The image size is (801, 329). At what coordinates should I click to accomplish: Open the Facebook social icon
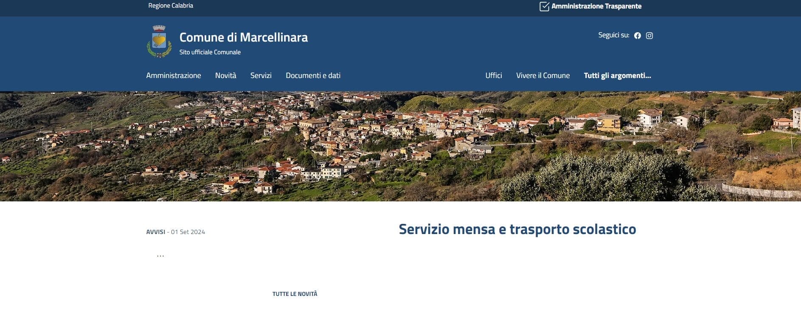[637, 36]
